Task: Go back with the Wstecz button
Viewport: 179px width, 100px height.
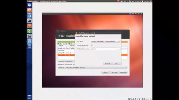Action: [x=114, y=72]
